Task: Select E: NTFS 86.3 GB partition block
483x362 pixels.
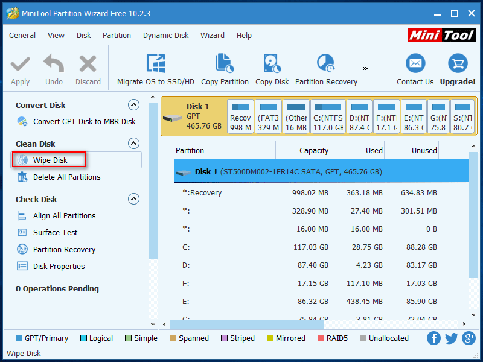Action: coord(414,116)
